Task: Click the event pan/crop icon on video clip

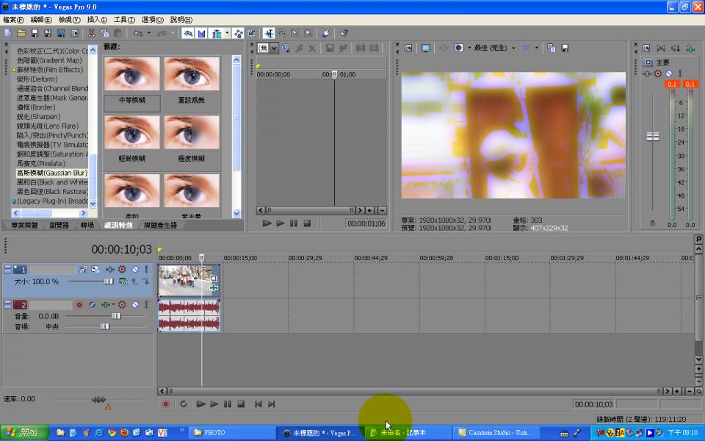Action: coord(214,279)
